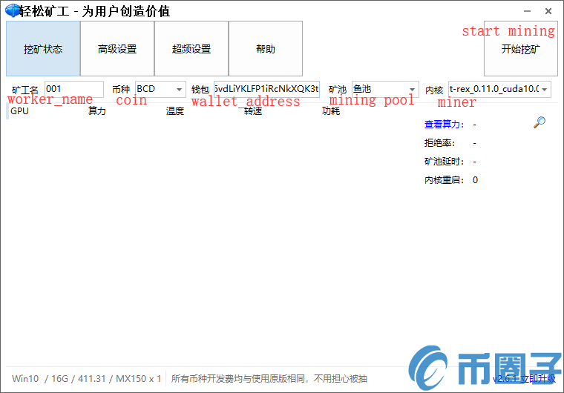
Task: Close the 轻松矿工 window
Action: click(x=548, y=11)
